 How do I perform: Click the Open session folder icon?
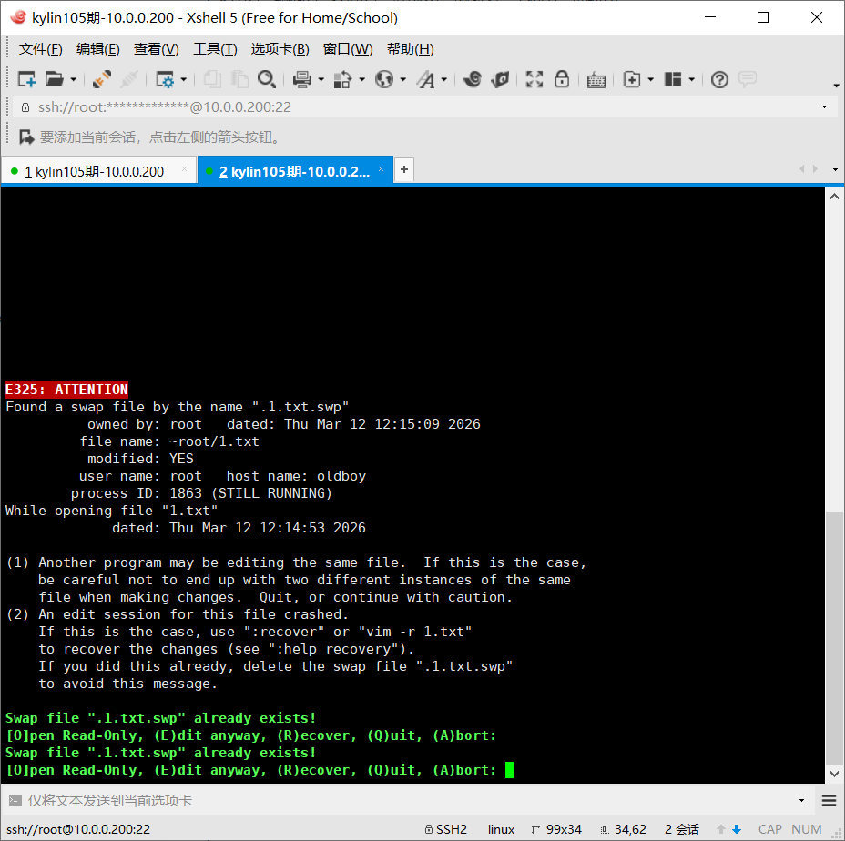click(54, 80)
